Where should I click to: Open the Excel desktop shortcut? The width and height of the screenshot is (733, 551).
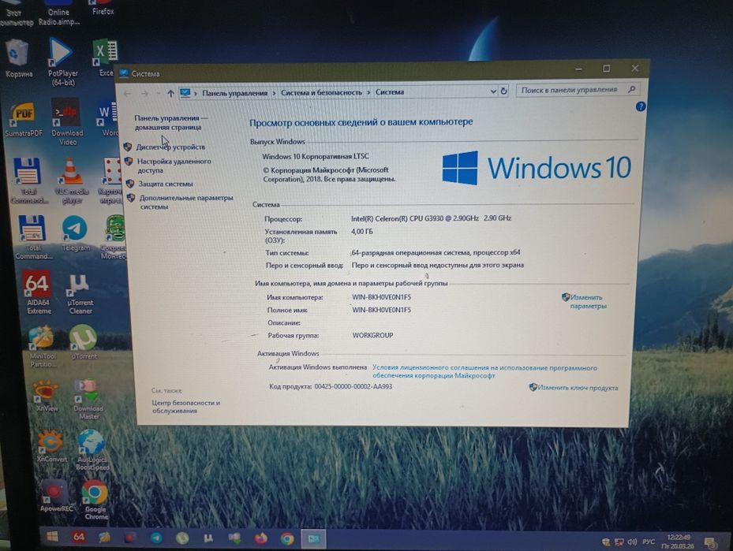pos(105,58)
